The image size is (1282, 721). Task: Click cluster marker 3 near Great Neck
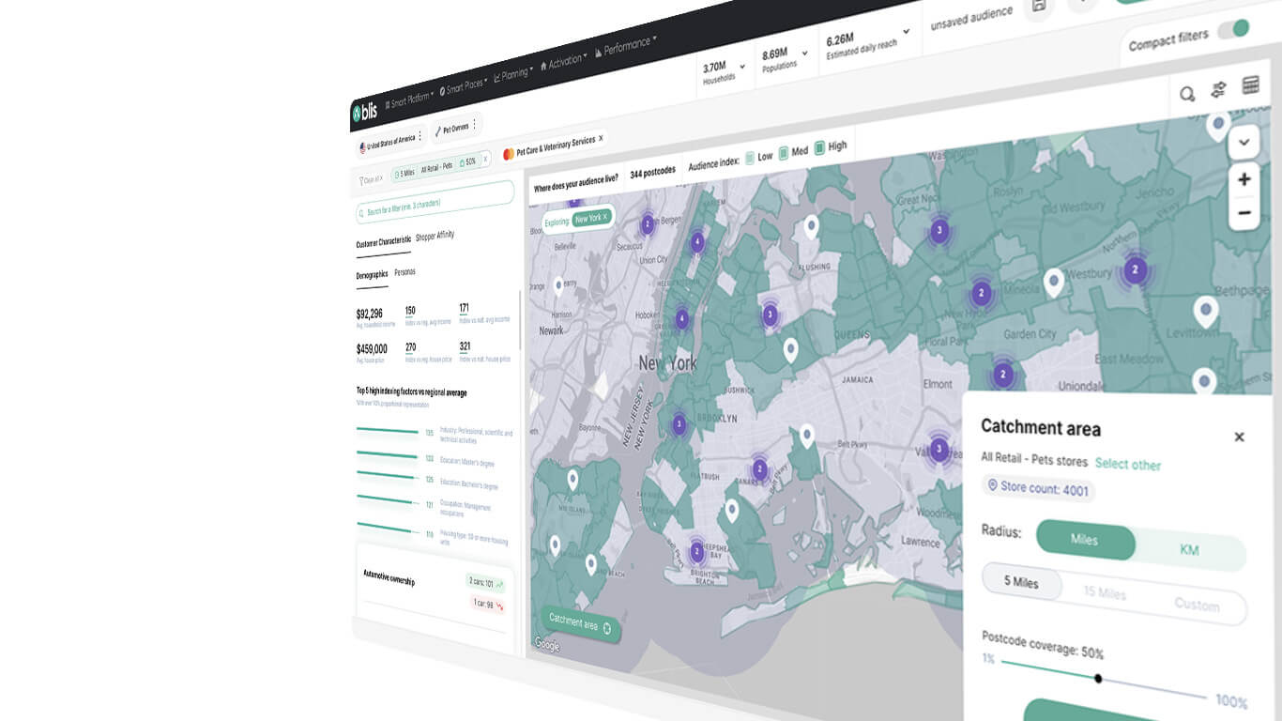pyautogui.click(x=939, y=230)
